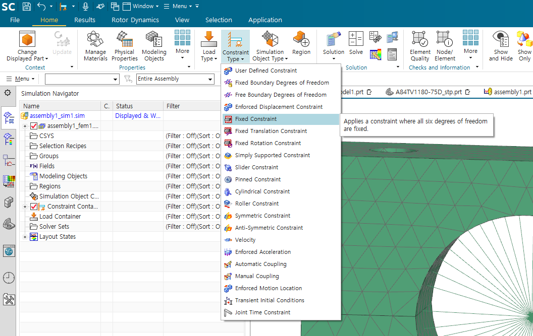533x336 pixels.
Task: Click Status column header
Action: pos(138,106)
